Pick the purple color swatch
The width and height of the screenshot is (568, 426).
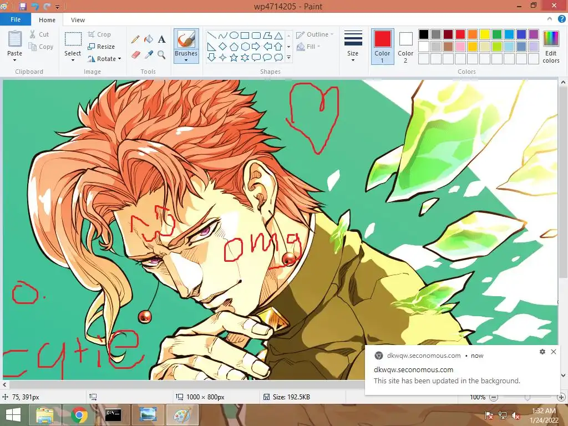(x=534, y=34)
